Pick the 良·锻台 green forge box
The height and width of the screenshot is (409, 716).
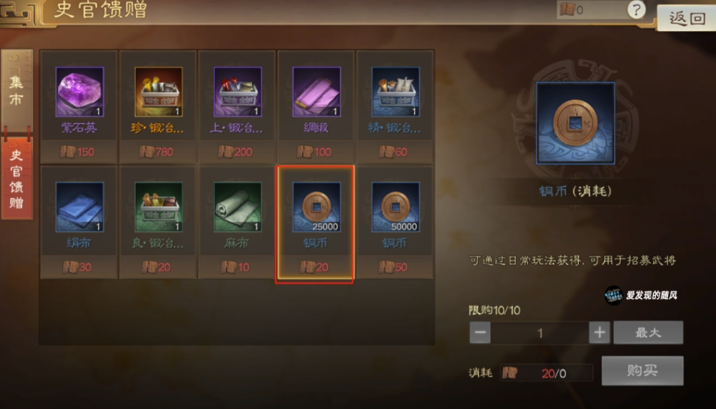158,222
